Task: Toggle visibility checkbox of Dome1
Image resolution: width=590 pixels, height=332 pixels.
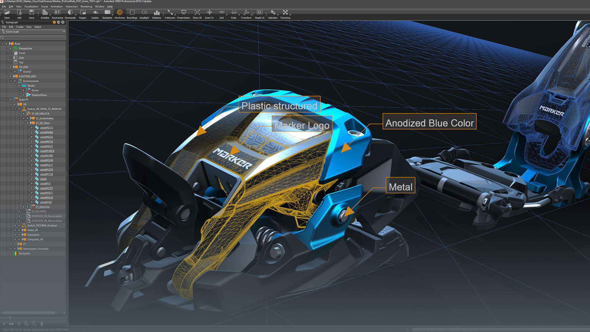Action: (15, 72)
